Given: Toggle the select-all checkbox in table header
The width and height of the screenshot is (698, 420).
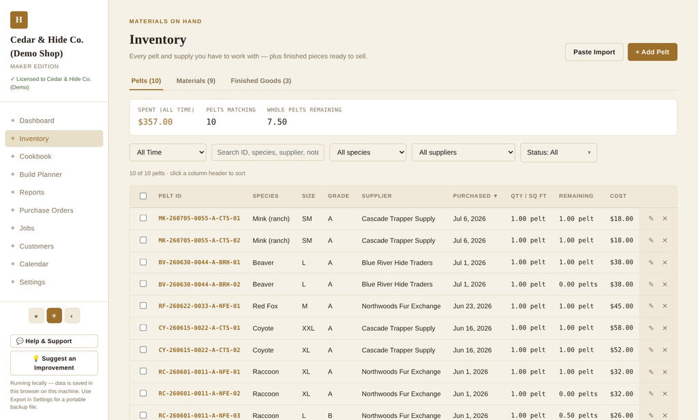Looking at the screenshot, I should (143, 196).
